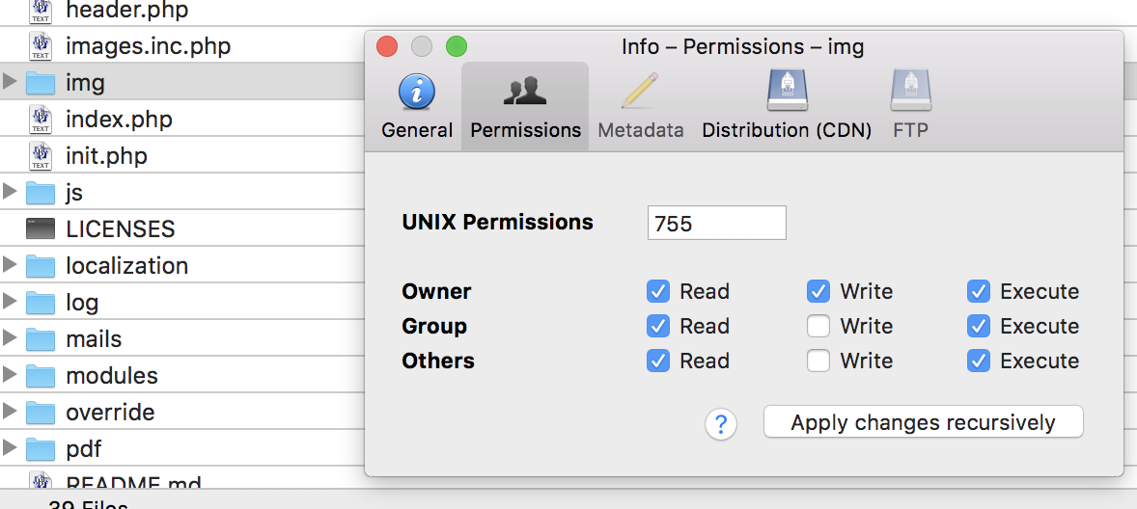Enable Others Write permission checkbox

pyautogui.click(x=818, y=361)
